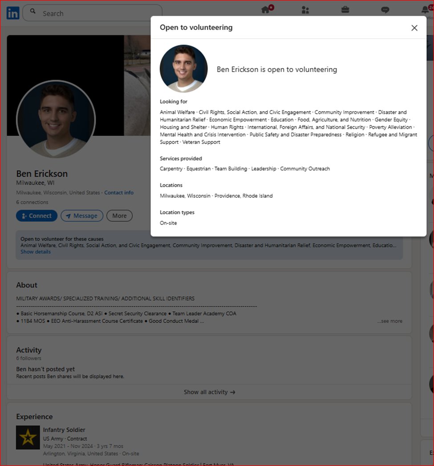Open the Messaging speech bubble icon
Screen dimensions: 434x466
pos(385,10)
